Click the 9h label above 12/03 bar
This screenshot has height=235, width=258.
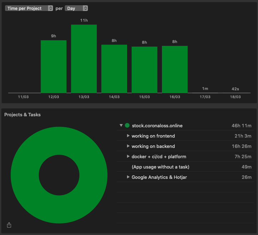coord(53,36)
